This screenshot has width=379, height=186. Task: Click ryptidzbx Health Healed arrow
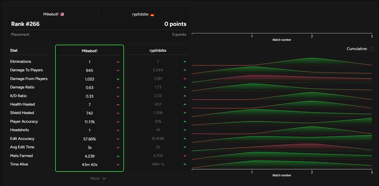tap(185, 104)
